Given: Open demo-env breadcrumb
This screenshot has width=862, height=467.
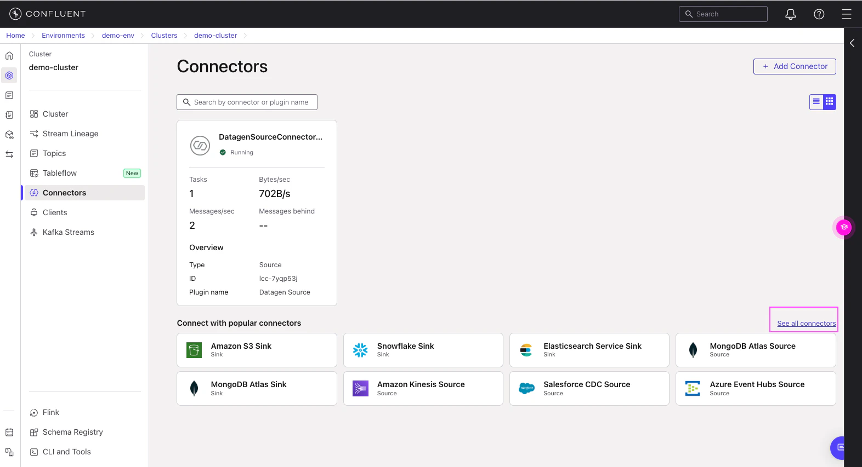Looking at the screenshot, I should pyautogui.click(x=118, y=36).
